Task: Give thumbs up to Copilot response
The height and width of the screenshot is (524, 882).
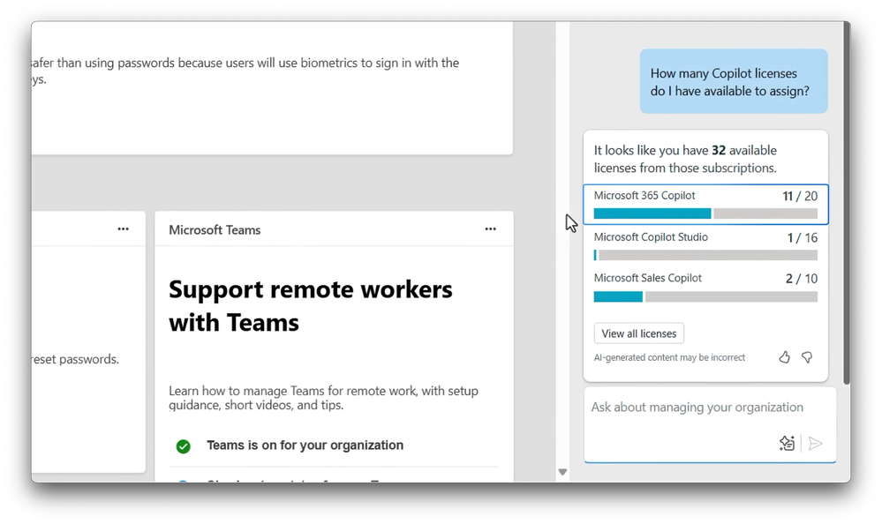Action: click(x=784, y=357)
